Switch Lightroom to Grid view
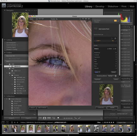137x136 pixels. [40, 118]
